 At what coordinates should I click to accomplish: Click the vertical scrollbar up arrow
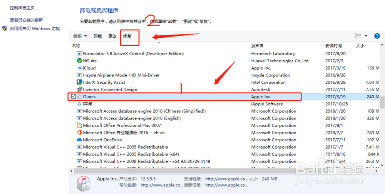(382, 45)
